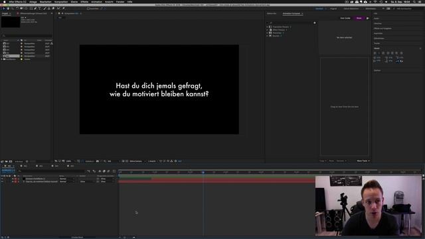Toggle transparency grid button in viewer footer
This screenshot has height=239, width=425.
click(127, 161)
